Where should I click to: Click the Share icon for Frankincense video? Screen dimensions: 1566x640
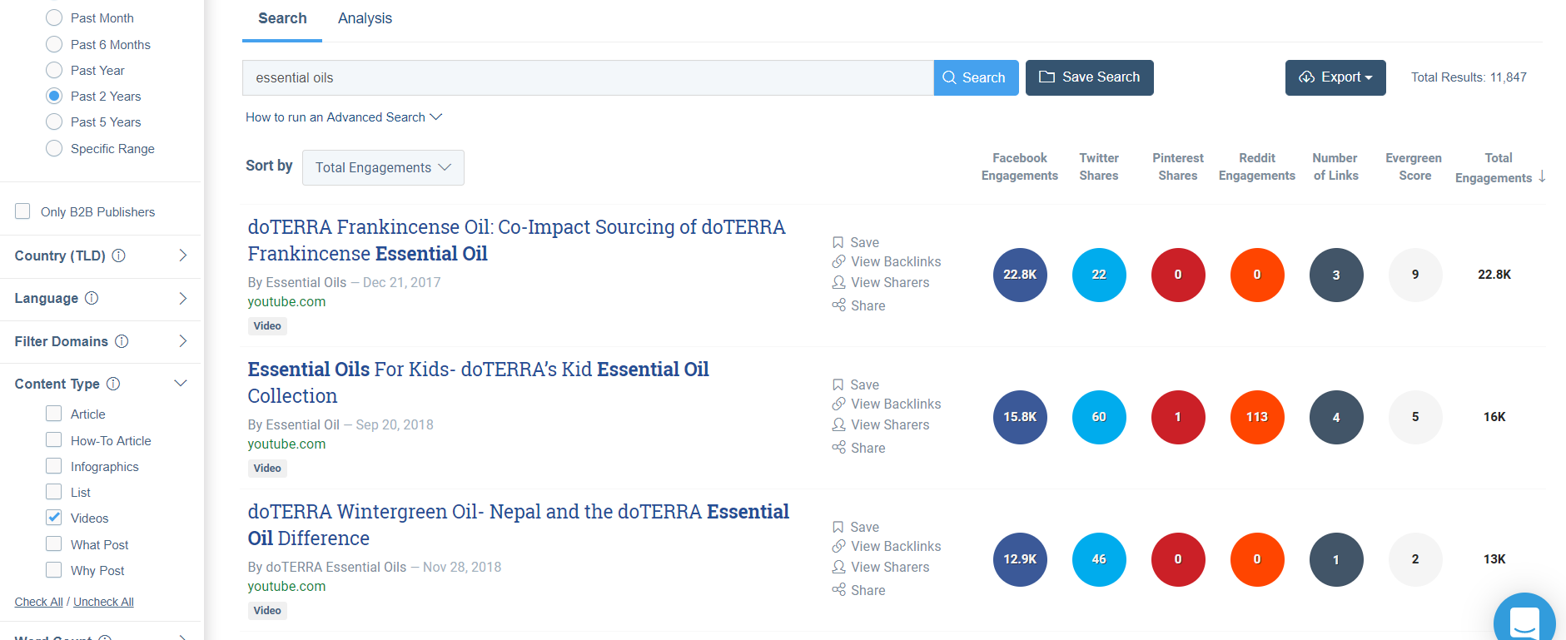point(838,305)
